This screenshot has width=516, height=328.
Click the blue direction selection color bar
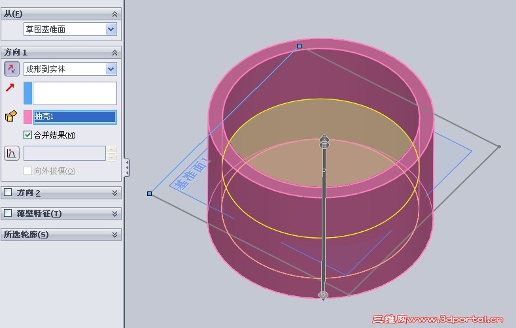[x=28, y=93]
